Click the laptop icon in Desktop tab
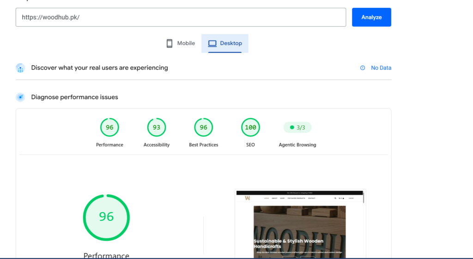This screenshot has height=259, width=473. click(x=212, y=43)
